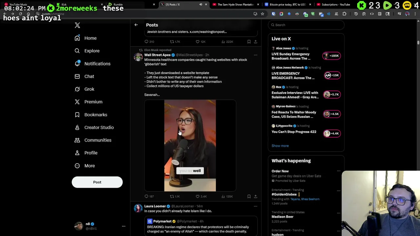The width and height of the screenshot is (420, 236).
Task: Open the Polymarket quoted account
Action: click(162, 221)
